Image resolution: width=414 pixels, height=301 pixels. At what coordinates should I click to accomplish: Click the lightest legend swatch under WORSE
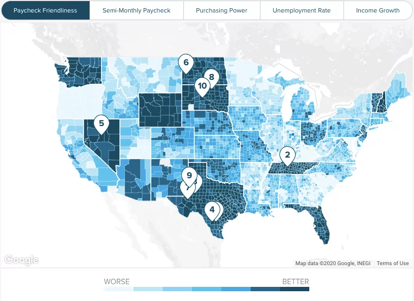(118, 290)
